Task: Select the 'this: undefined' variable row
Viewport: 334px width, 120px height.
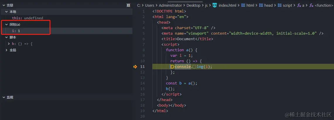Action: coord(66,18)
